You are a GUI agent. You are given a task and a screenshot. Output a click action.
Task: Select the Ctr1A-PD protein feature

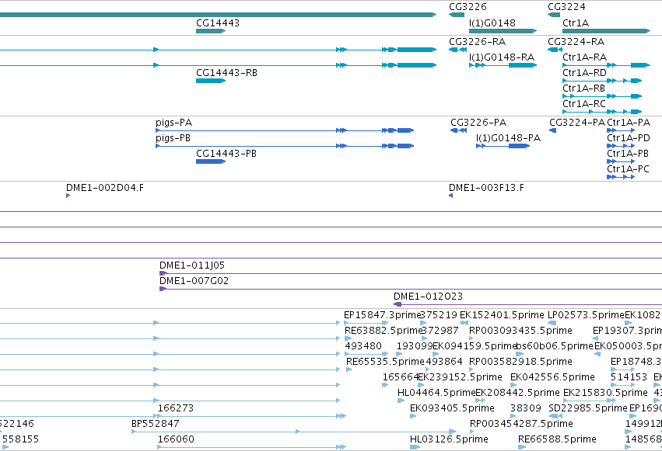click(621, 146)
